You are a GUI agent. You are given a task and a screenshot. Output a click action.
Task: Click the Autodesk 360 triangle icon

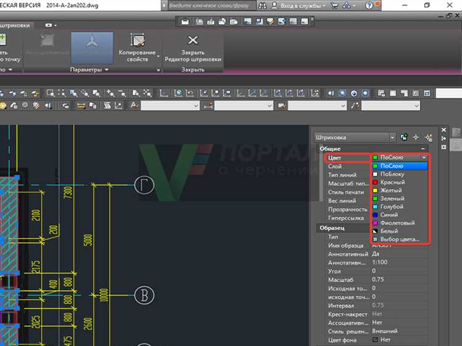tap(347, 6)
